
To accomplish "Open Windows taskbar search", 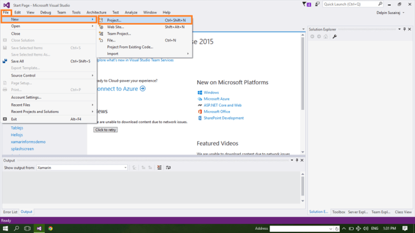I will pos(17,229).
